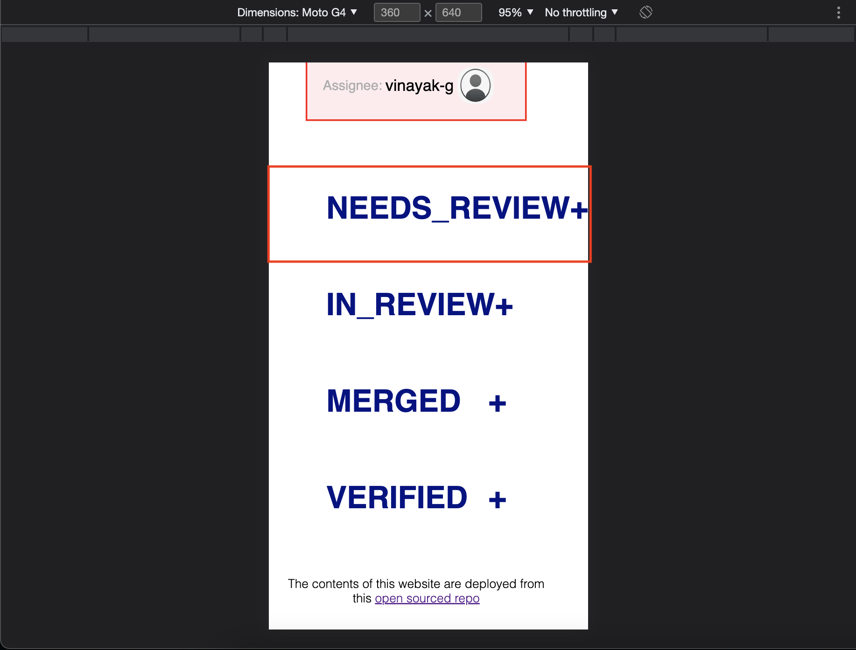Open the three-dot more options menu

tap(839, 13)
